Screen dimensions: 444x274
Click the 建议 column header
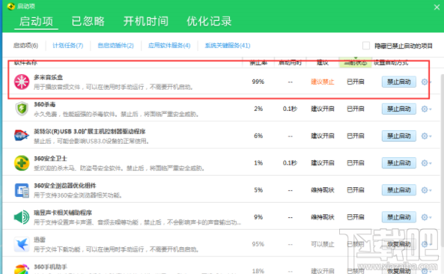tap(323, 63)
